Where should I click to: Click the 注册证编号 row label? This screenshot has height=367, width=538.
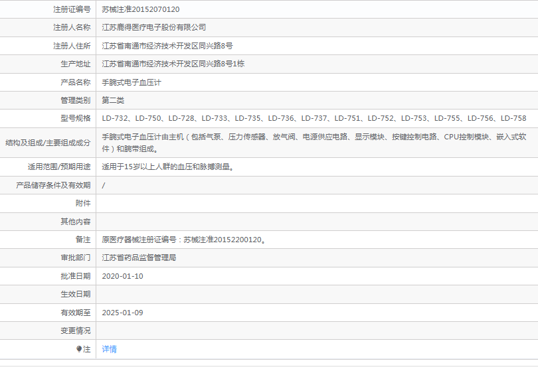pyautogui.click(x=72, y=9)
